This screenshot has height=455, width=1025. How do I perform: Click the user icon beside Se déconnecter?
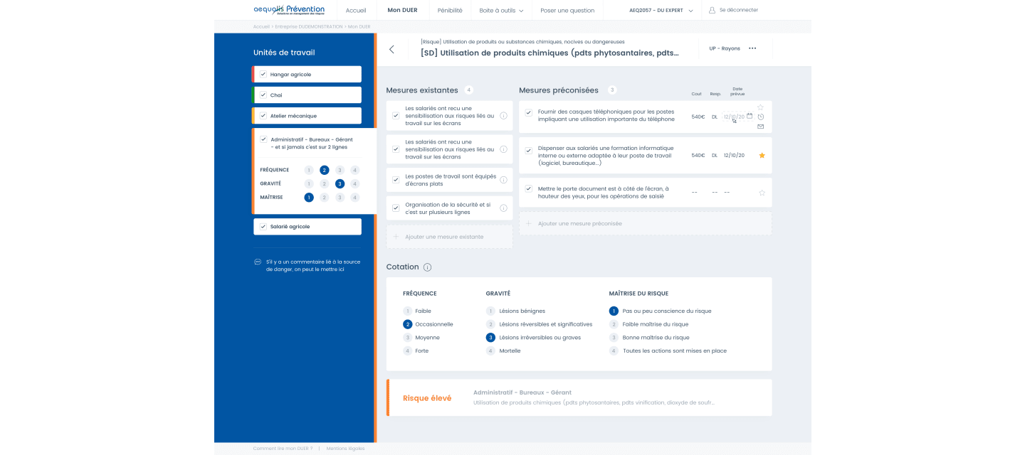pos(713,10)
